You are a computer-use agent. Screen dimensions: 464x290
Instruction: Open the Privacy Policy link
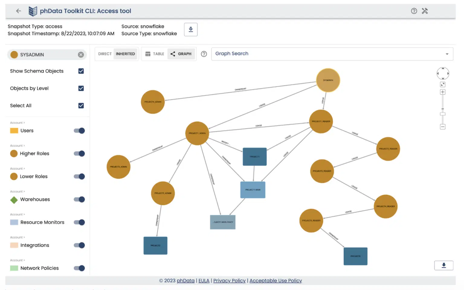229,281
